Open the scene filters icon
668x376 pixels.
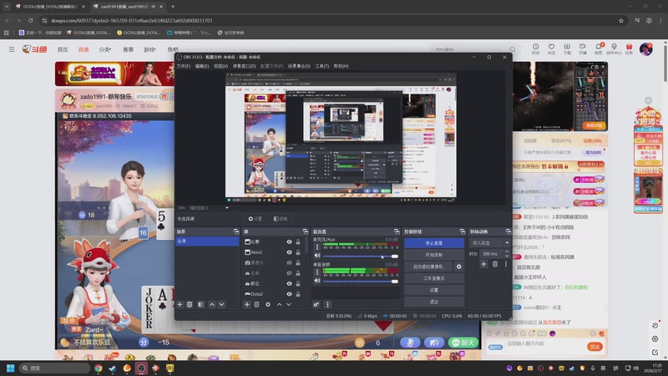[x=200, y=304]
